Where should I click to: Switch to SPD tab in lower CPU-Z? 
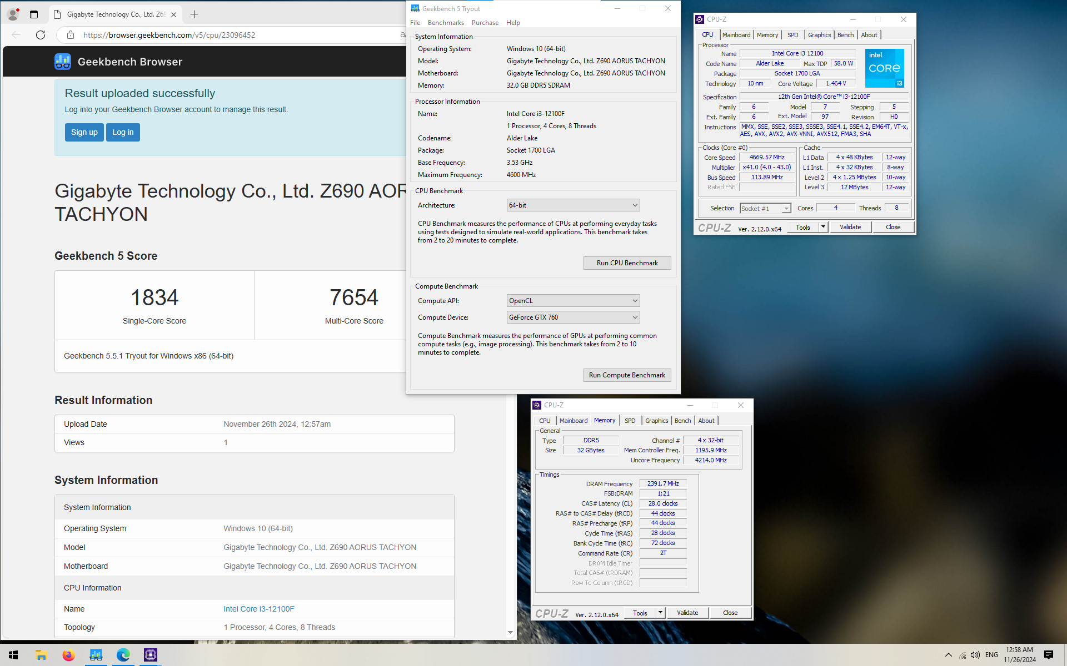(x=630, y=421)
